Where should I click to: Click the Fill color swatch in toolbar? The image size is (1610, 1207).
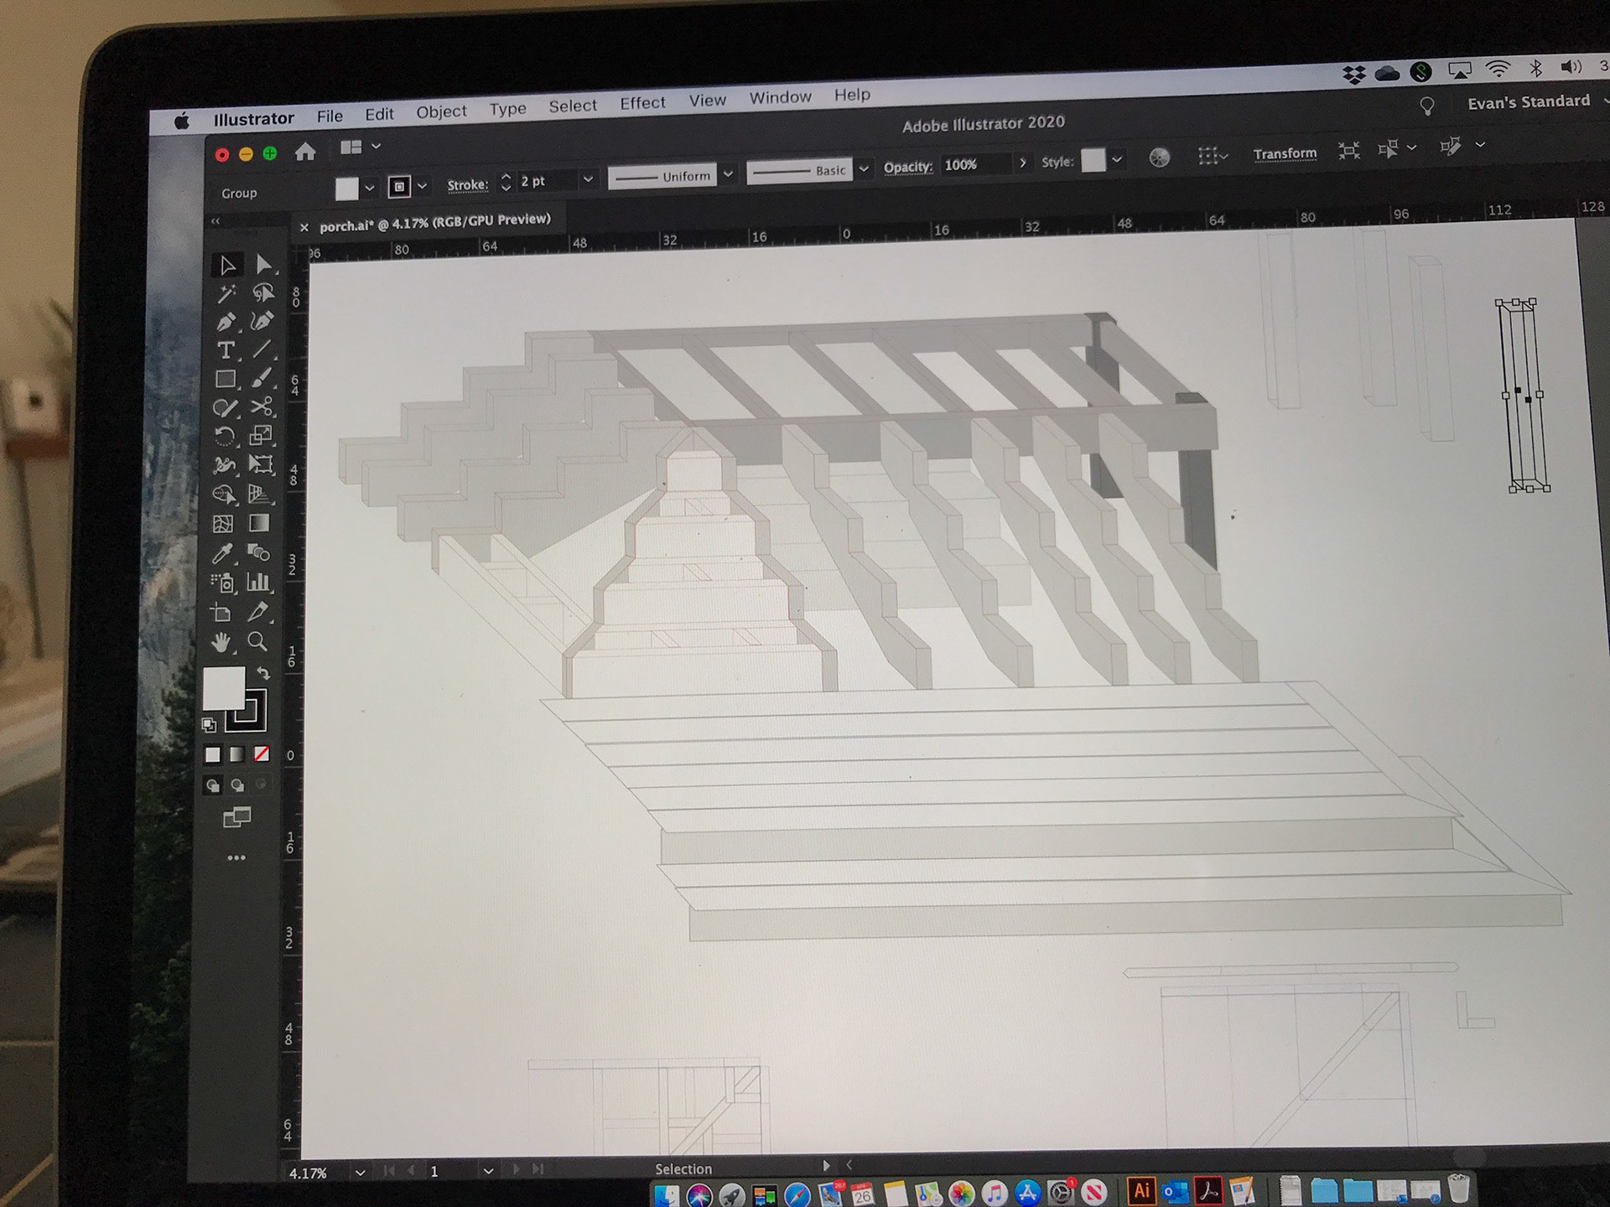[x=223, y=688]
